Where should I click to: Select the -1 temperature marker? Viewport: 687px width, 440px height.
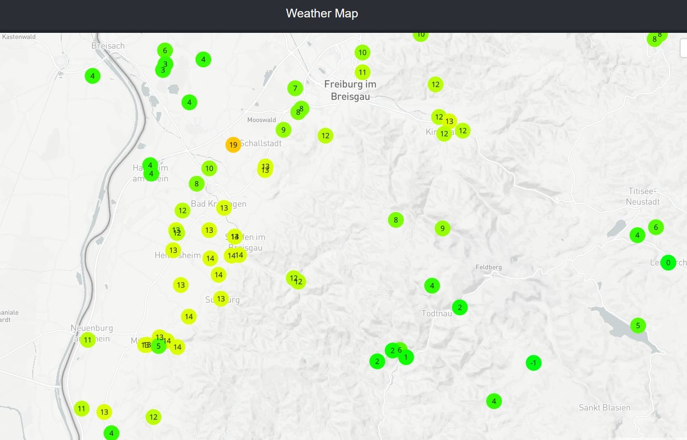click(533, 363)
